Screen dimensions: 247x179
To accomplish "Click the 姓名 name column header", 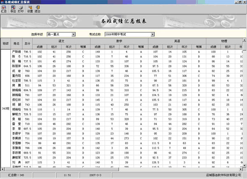I will point(17,44).
